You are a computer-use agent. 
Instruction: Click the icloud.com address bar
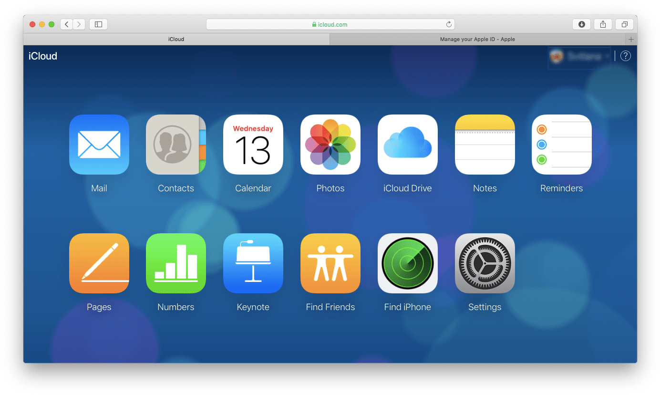(x=330, y=24)
